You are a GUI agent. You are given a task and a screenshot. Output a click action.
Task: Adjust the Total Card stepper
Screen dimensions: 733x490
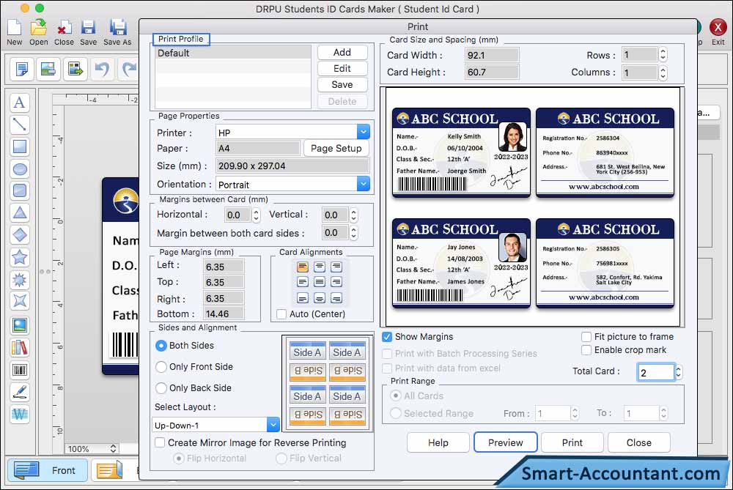(679, 372)
